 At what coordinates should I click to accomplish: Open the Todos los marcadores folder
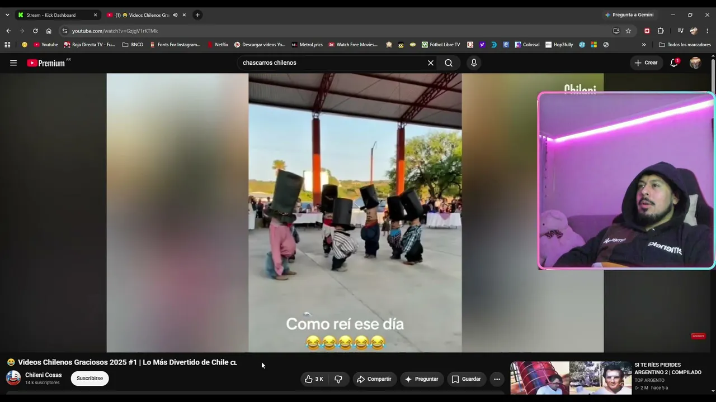tap(685, 45)
